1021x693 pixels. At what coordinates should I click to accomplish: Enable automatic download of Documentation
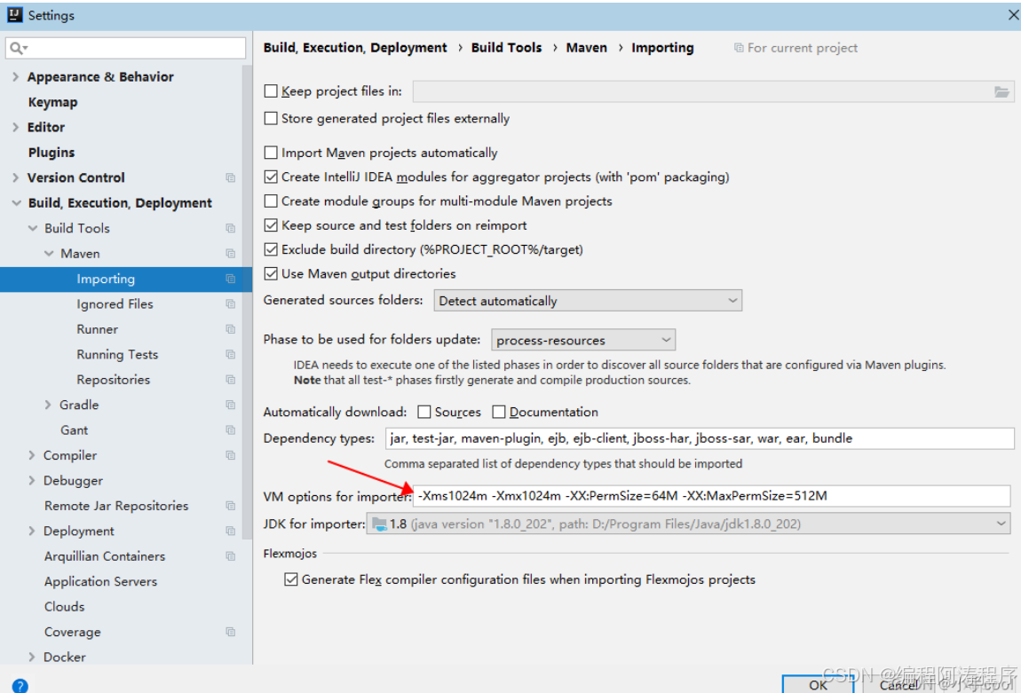pos(499,412)
